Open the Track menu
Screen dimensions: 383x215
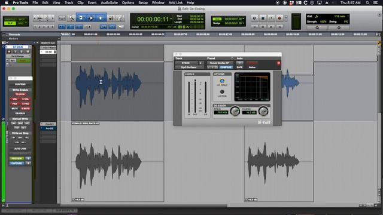[69, 2]
